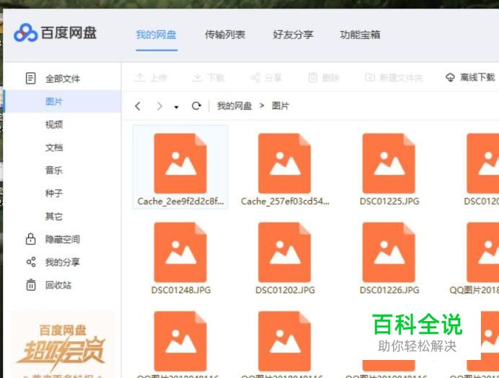Click the 删除 delete toolbar button
499x378 pixels.
click(324, 78)
